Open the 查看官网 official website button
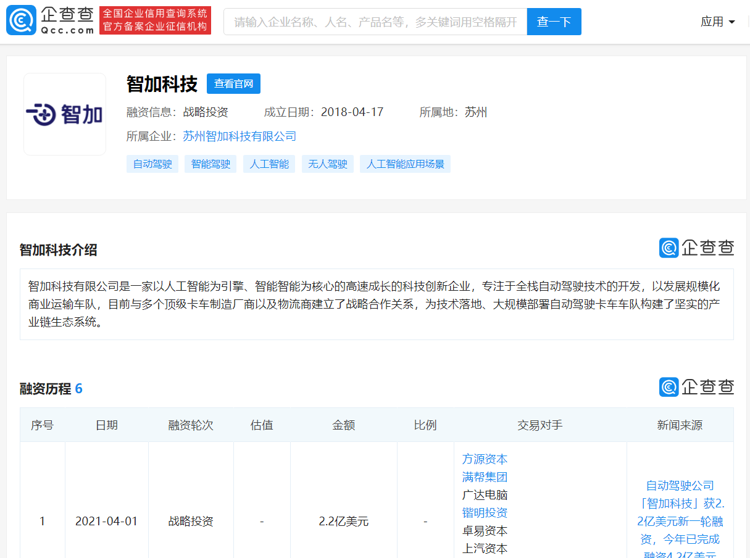750x558 pixels. pyautogui.click(x=233, y=83)
